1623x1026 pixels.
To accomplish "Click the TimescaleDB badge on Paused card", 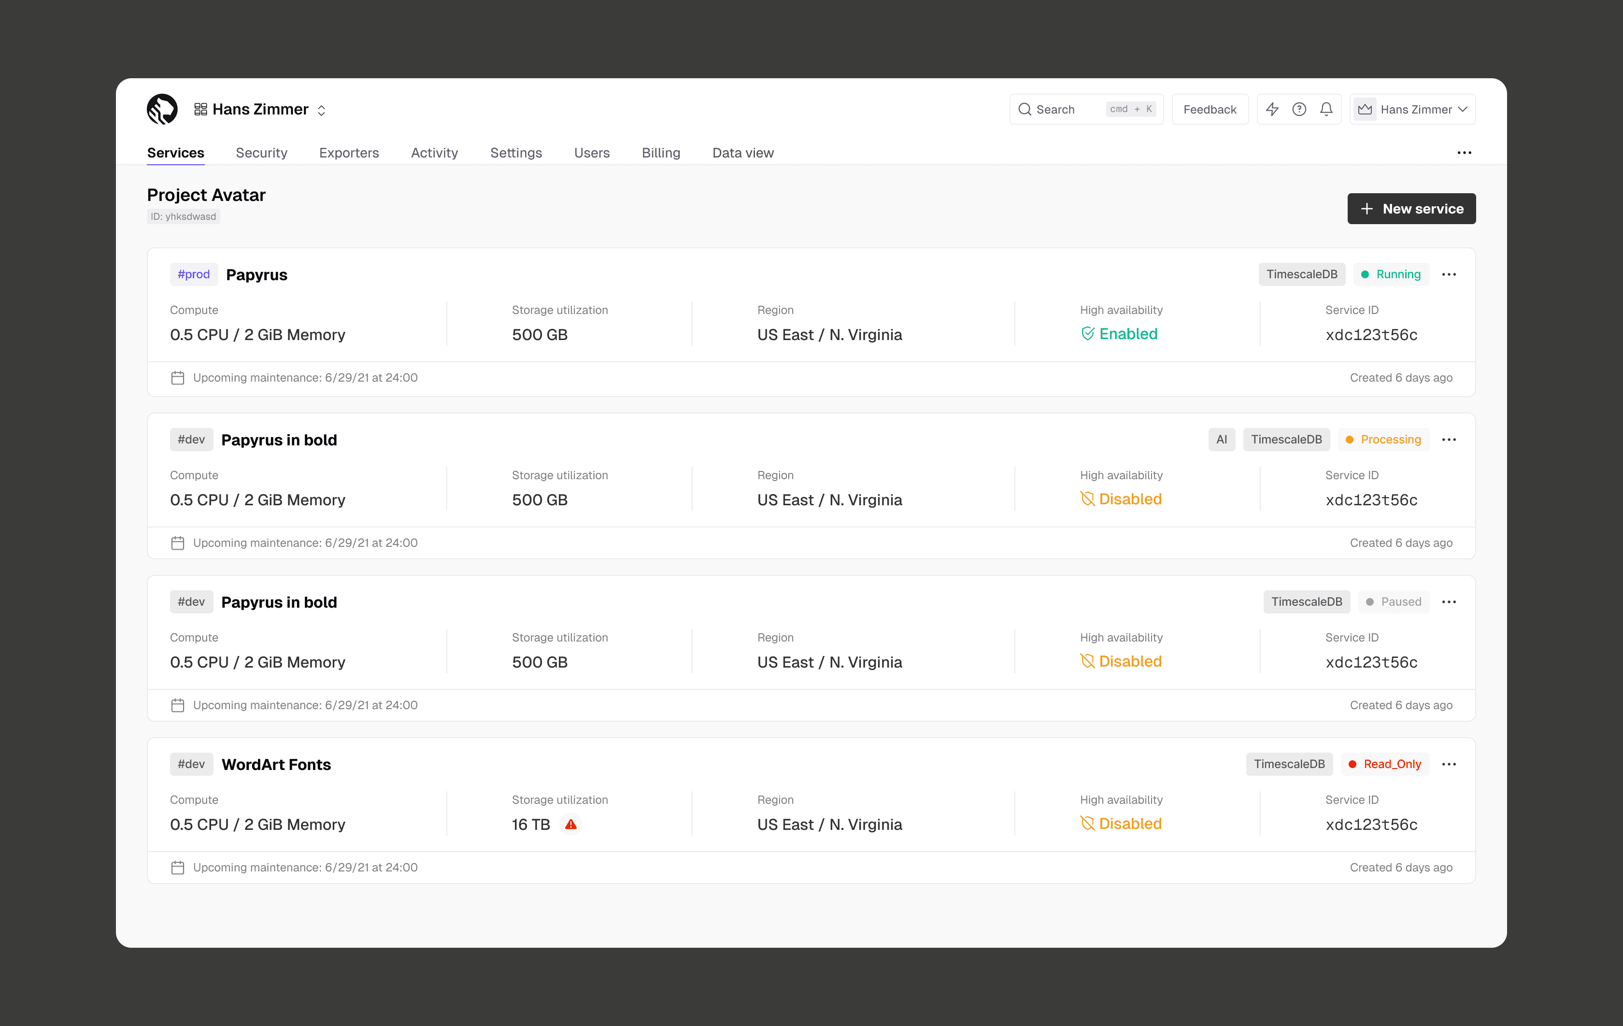I will click(x=1307, y=602).
